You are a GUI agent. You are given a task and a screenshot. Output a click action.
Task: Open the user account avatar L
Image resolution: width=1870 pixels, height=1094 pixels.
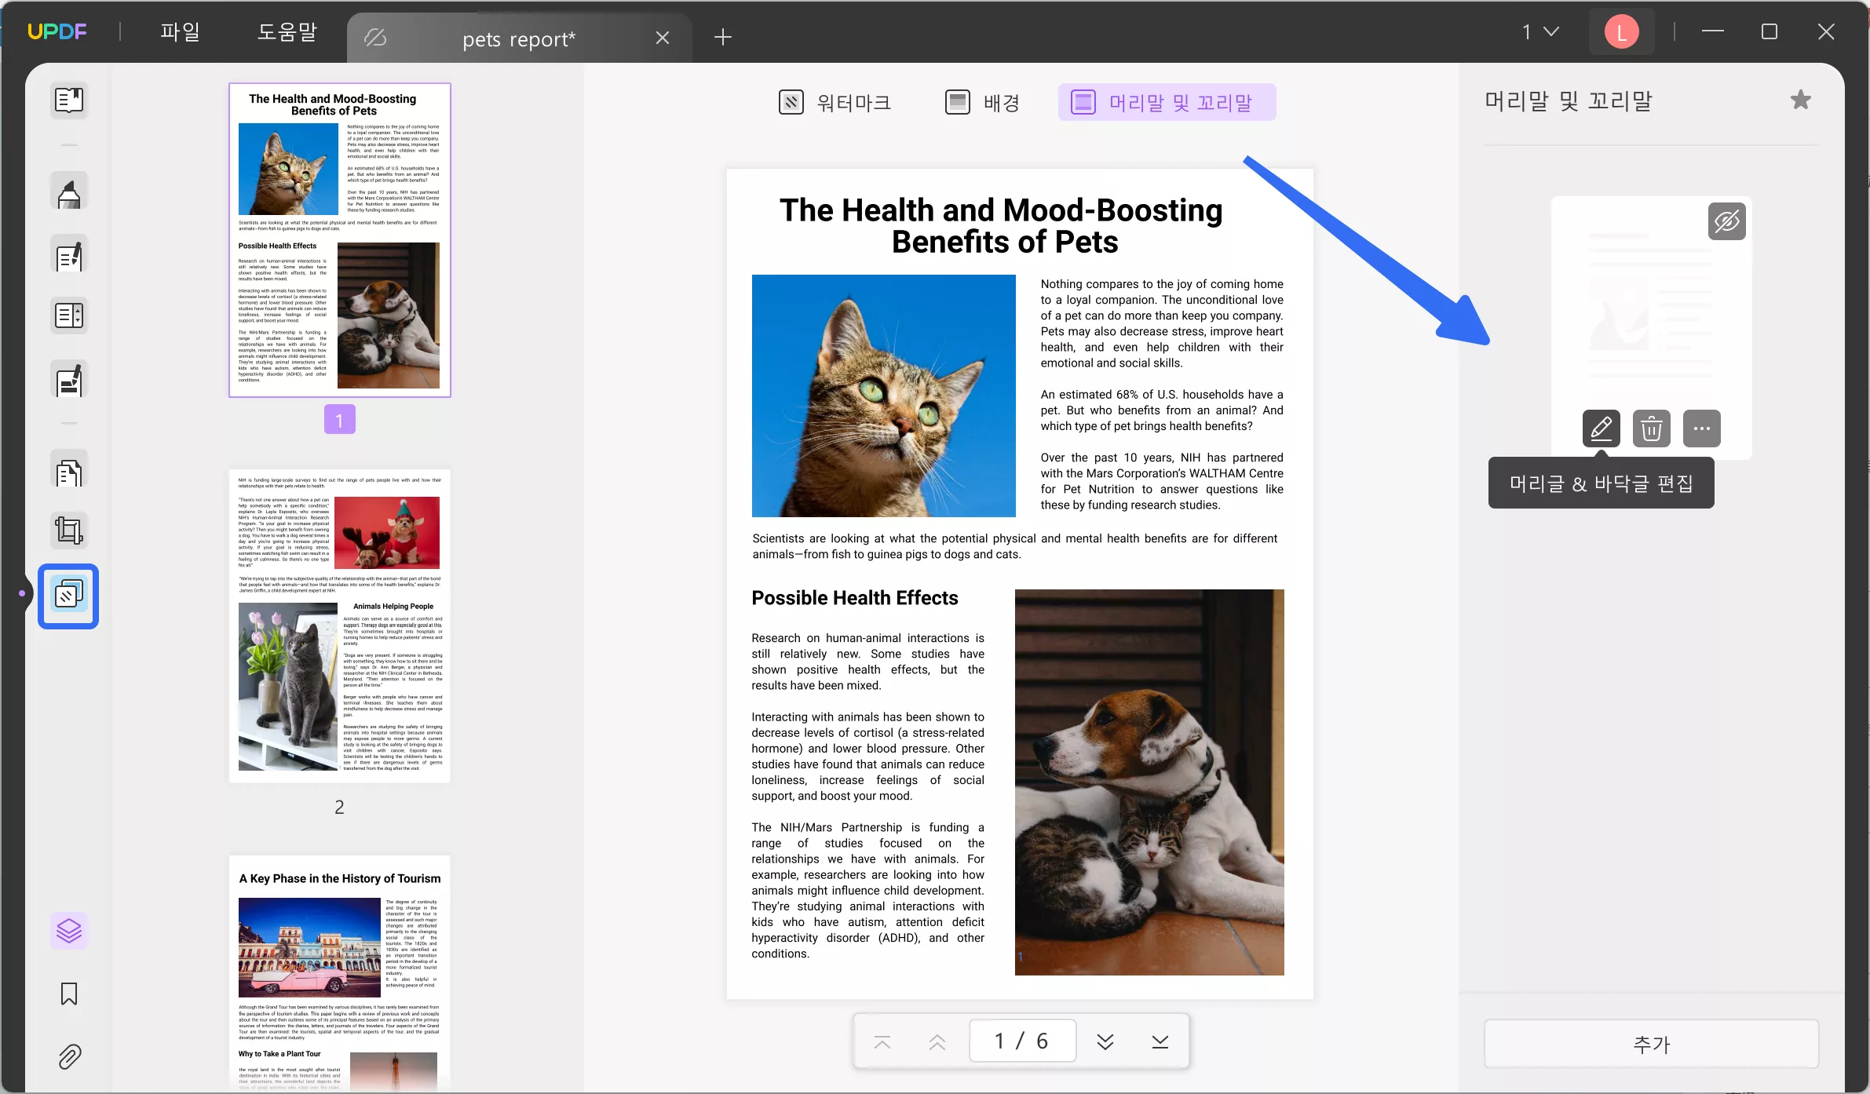tap(1622, 32)
